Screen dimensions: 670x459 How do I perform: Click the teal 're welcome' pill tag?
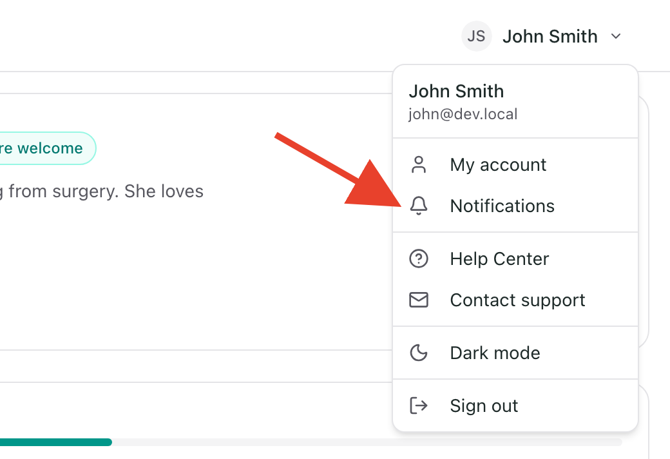click(x=46, y=148)
